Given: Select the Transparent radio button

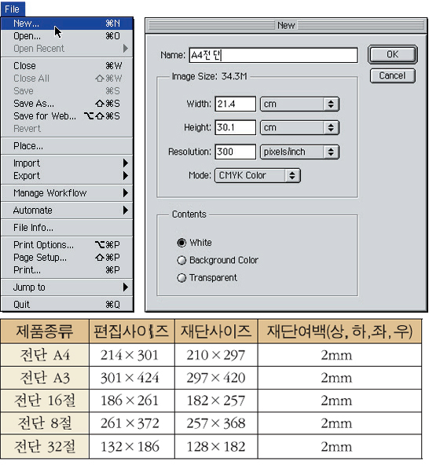Looking at the screenshot, I should tap(181, 278).
